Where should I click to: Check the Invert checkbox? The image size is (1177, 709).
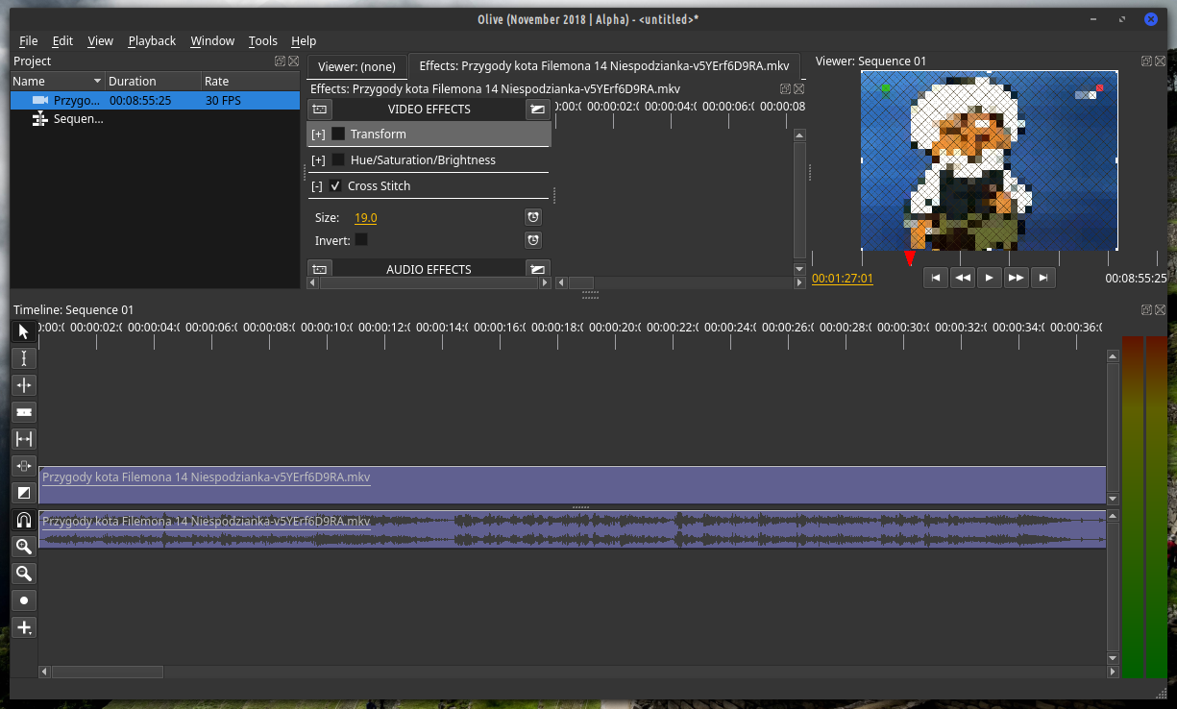(x=361, y=239)
